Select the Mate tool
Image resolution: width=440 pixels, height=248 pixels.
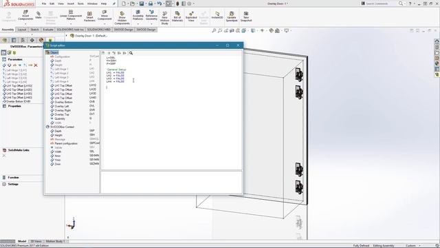point(38,15)
